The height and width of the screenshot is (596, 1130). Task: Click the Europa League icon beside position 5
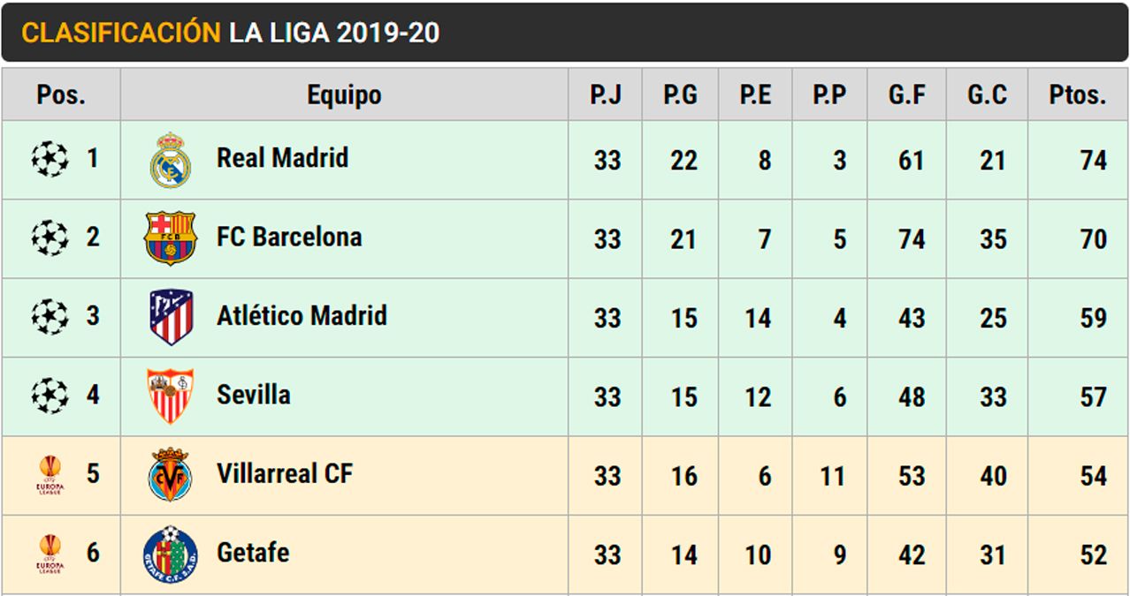coord(50,475)
